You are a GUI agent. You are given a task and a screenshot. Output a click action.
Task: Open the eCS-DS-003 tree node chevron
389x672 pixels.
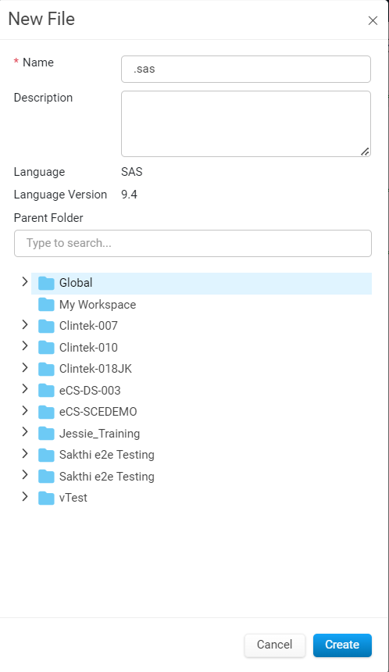tap(25, 388)
